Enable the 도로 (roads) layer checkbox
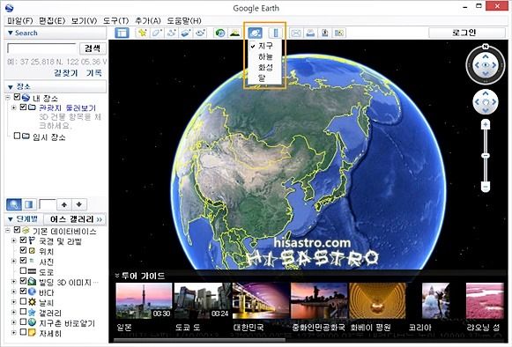 [23, 270]
